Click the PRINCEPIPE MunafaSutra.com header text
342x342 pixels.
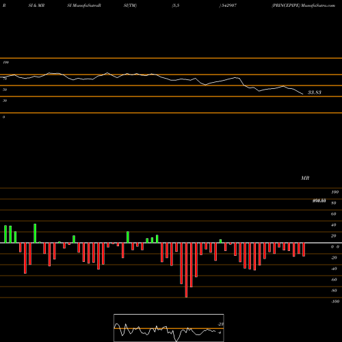tap(304, 5)
